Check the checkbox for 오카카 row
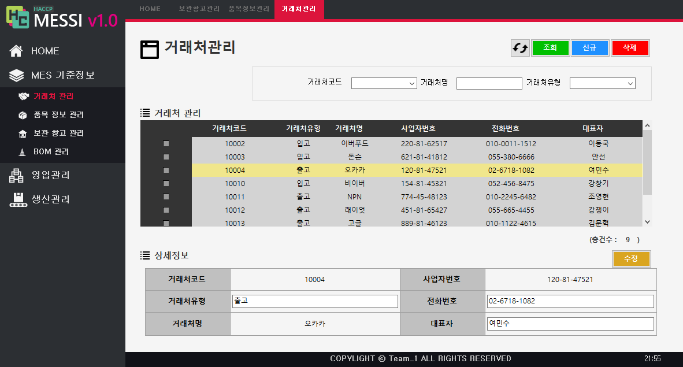 [166, 170]
